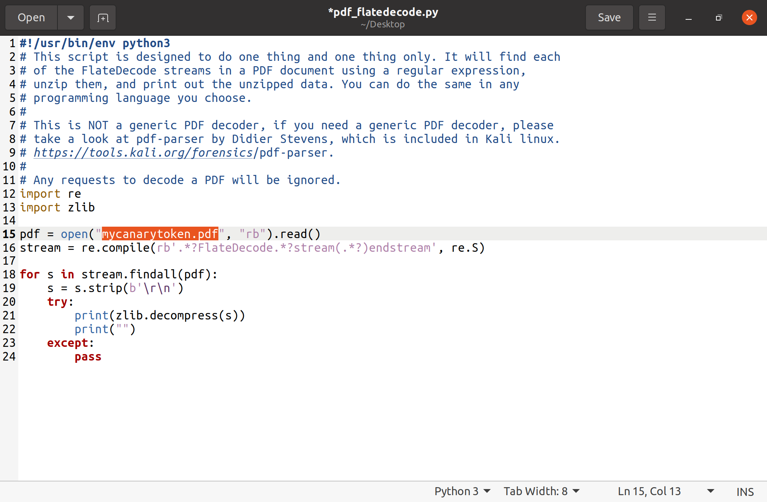
Task: Minimize the editor window
Action: pos(689,17)
